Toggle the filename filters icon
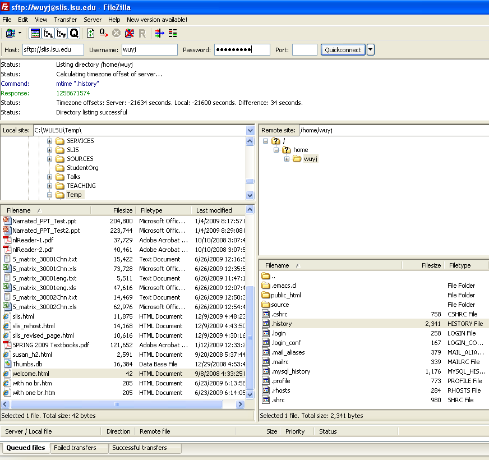 [160, 33]
